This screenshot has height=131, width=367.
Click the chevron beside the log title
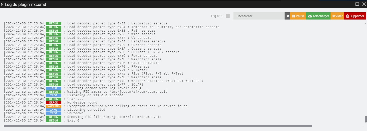point(2,4)
